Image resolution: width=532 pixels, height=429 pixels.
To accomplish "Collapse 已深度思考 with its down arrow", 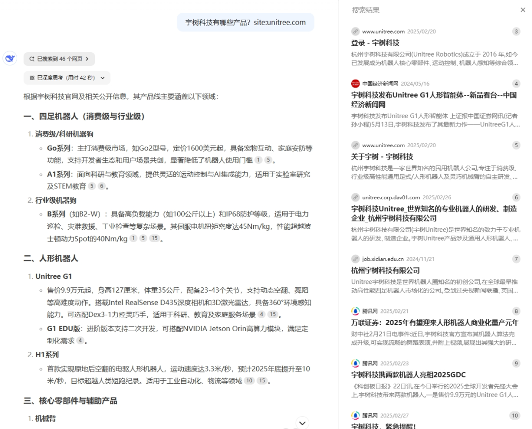I will coord(101,78).
